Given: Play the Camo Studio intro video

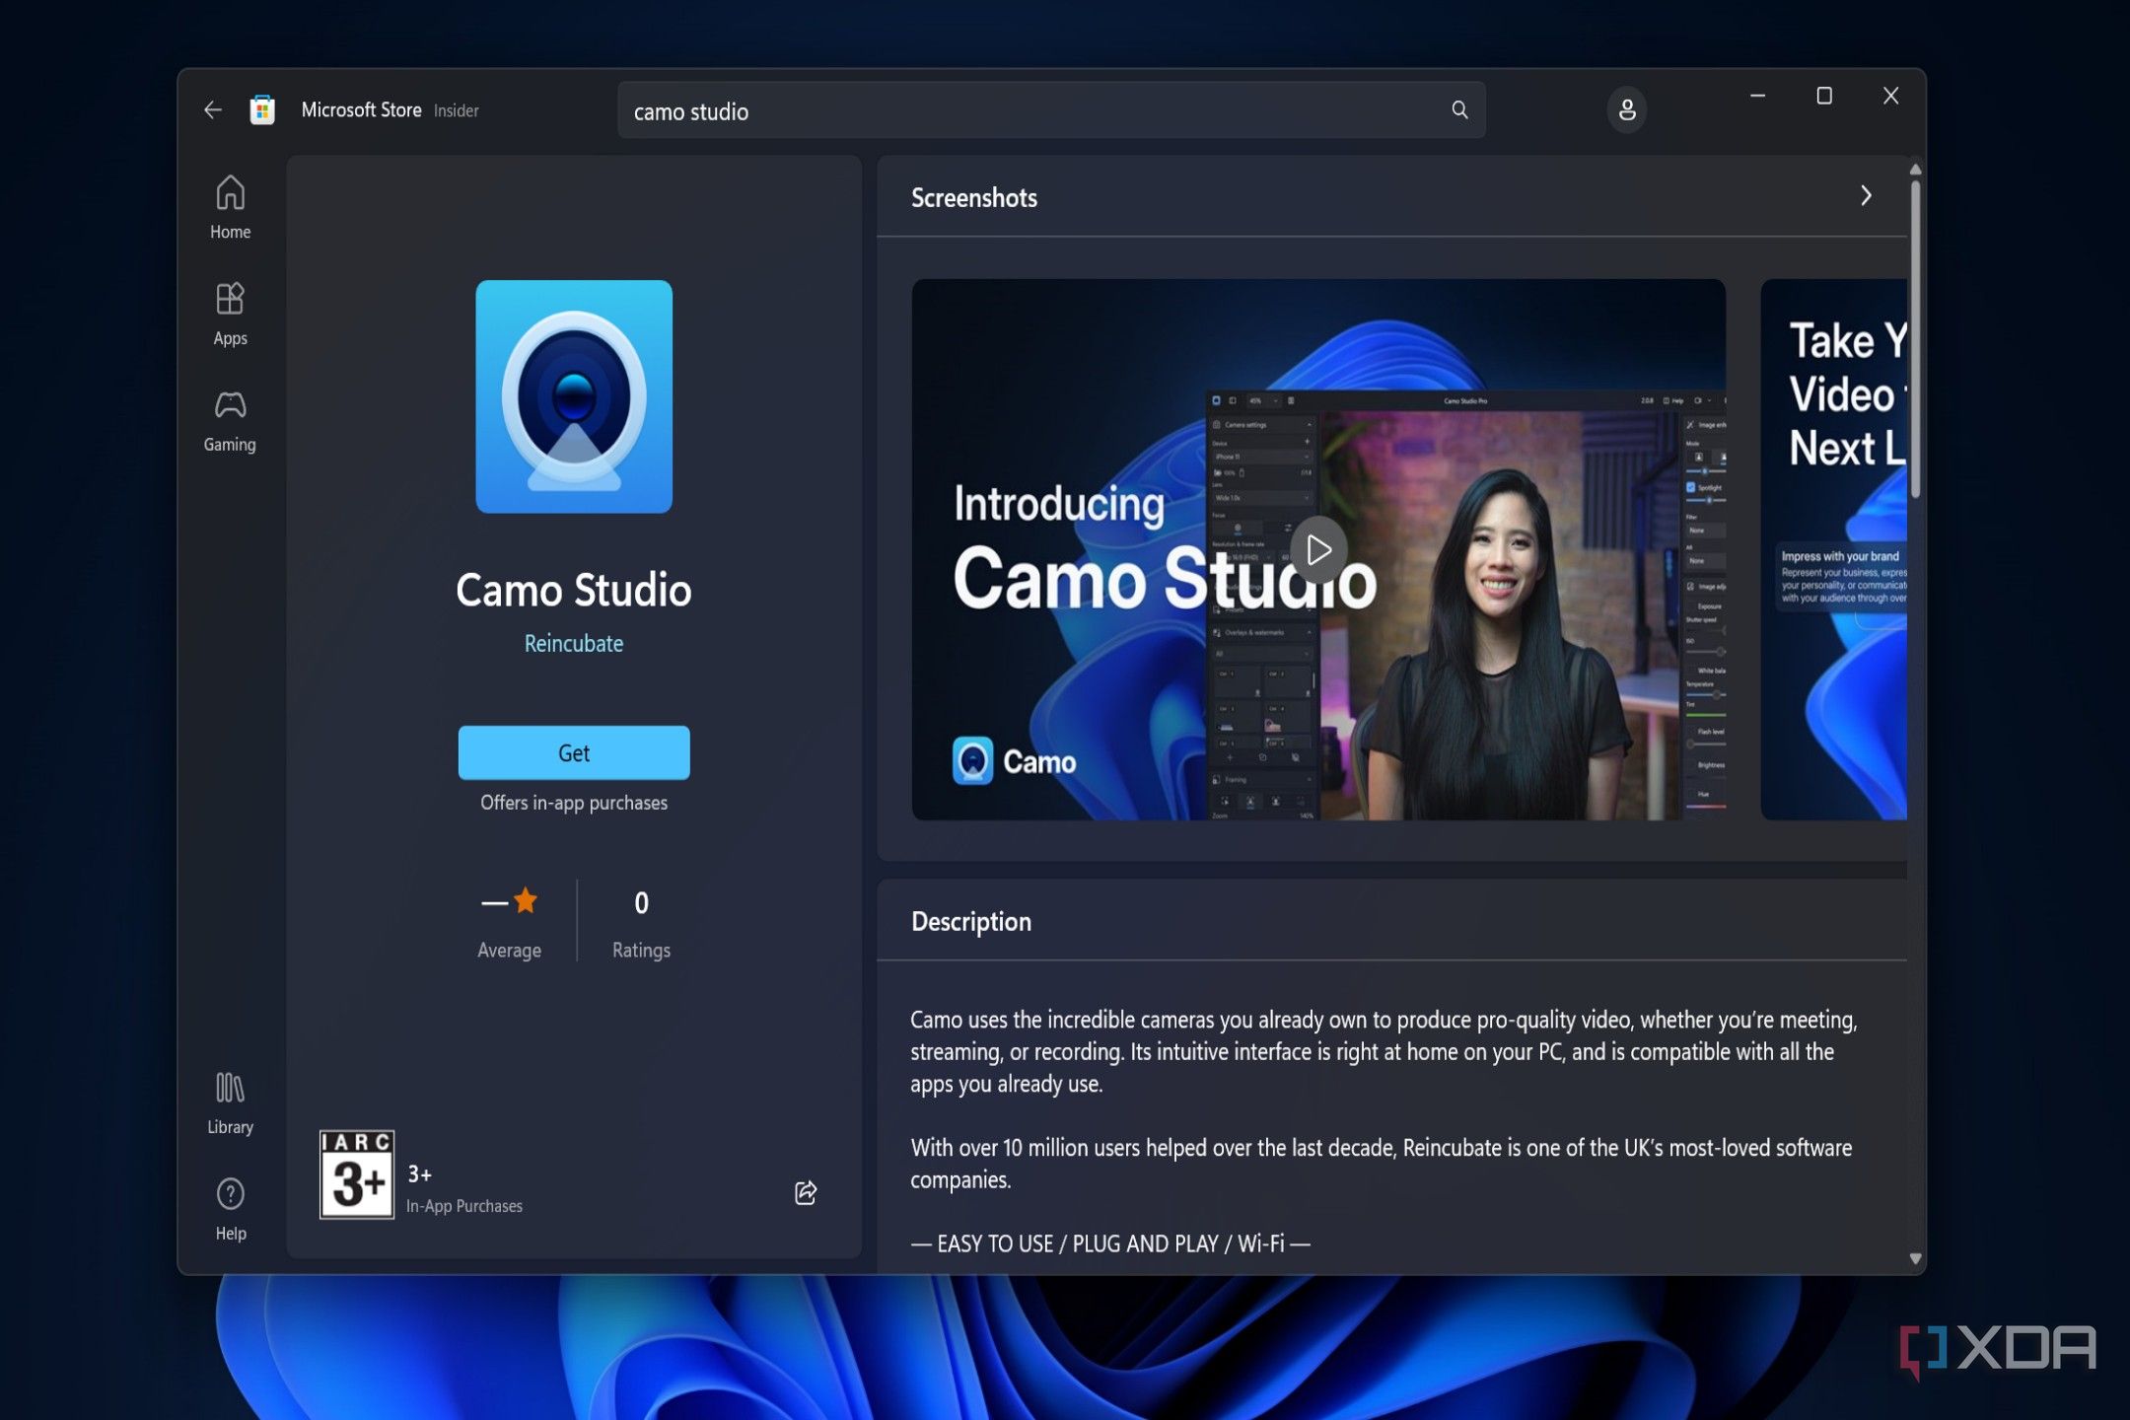Looking at the screenshot, I should [1318, 549].
